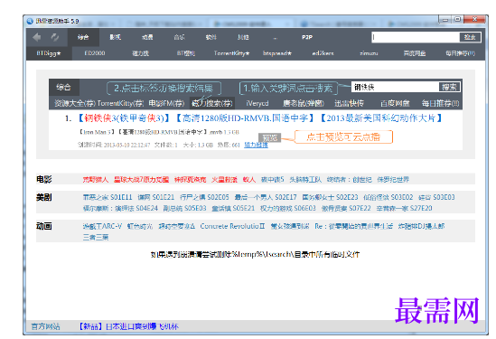Open the 游戏王ARC-V anime link

pyautogui.click(x=102, y=226)
